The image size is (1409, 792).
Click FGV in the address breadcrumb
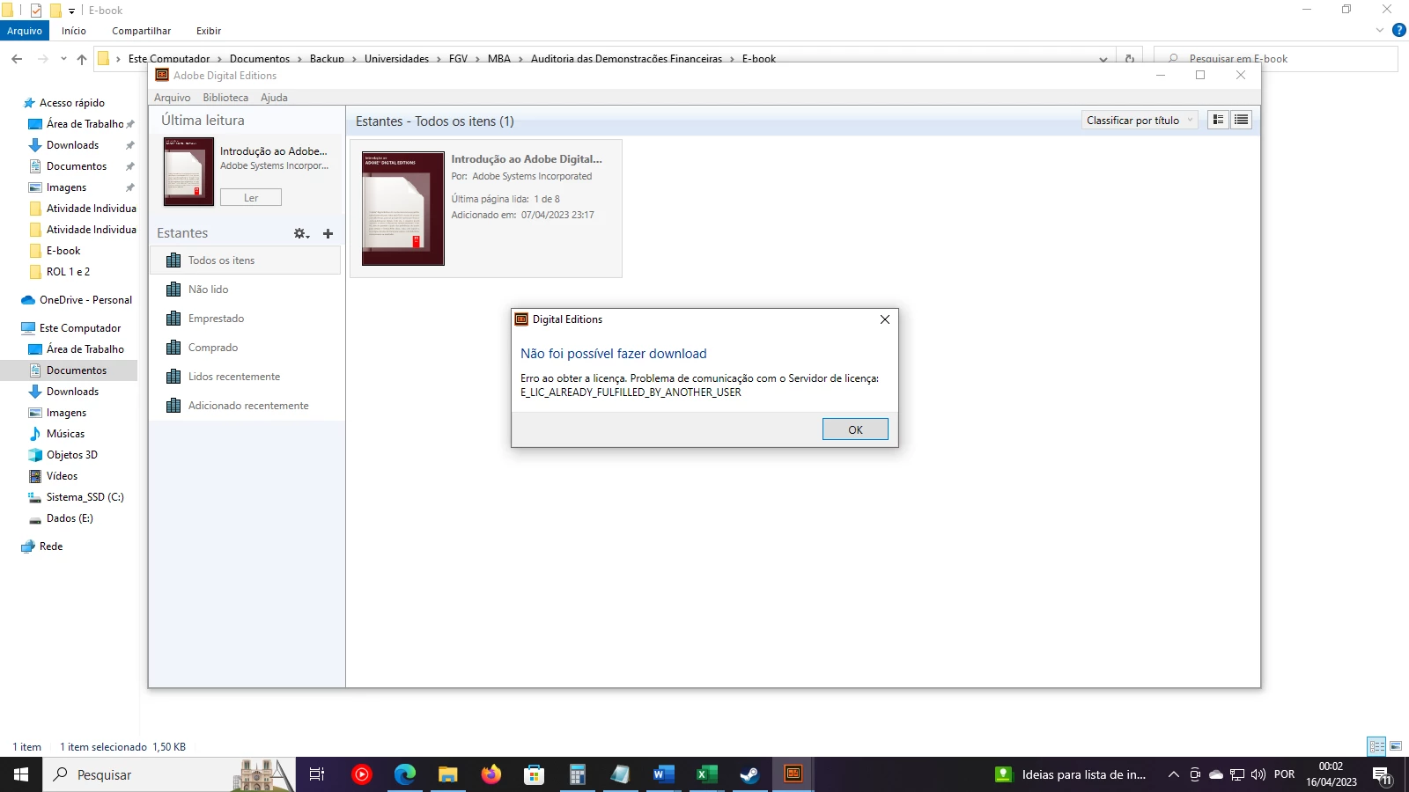pos(458,58)
